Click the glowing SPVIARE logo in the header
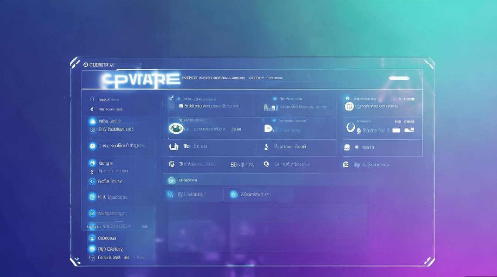497x277 pixels. coord(140,79)
